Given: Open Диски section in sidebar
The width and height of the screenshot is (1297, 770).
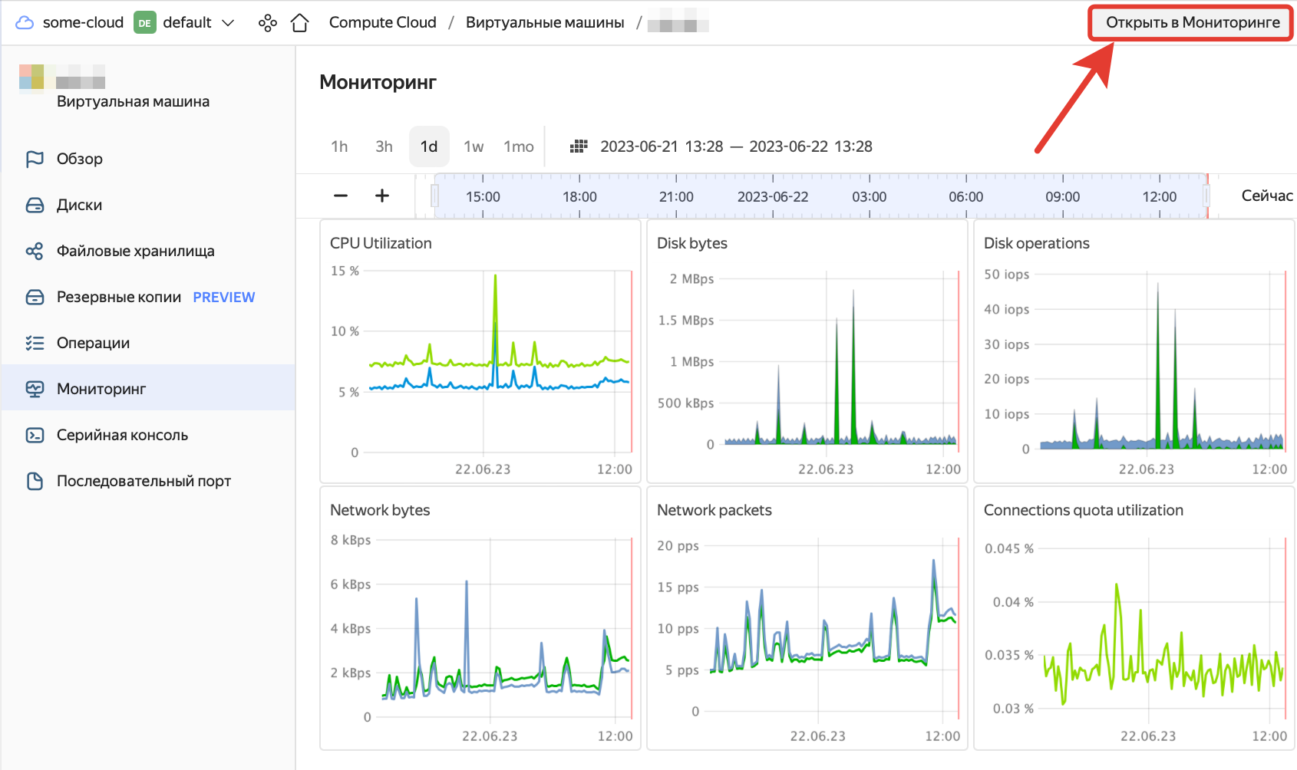Looking at the screenshot, I should (x=79, y=205).
